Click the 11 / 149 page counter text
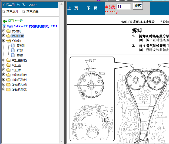The height and width of the screenshot is (144, 169). pos(111,12)
